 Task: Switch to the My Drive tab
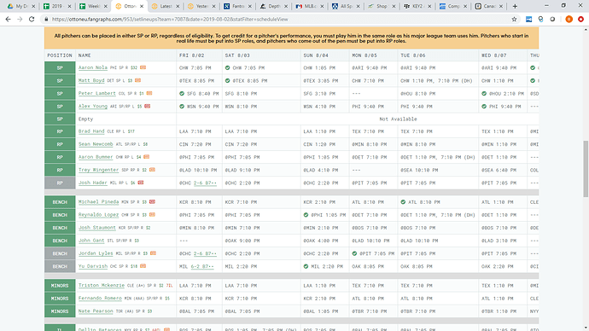pos(20,6)
